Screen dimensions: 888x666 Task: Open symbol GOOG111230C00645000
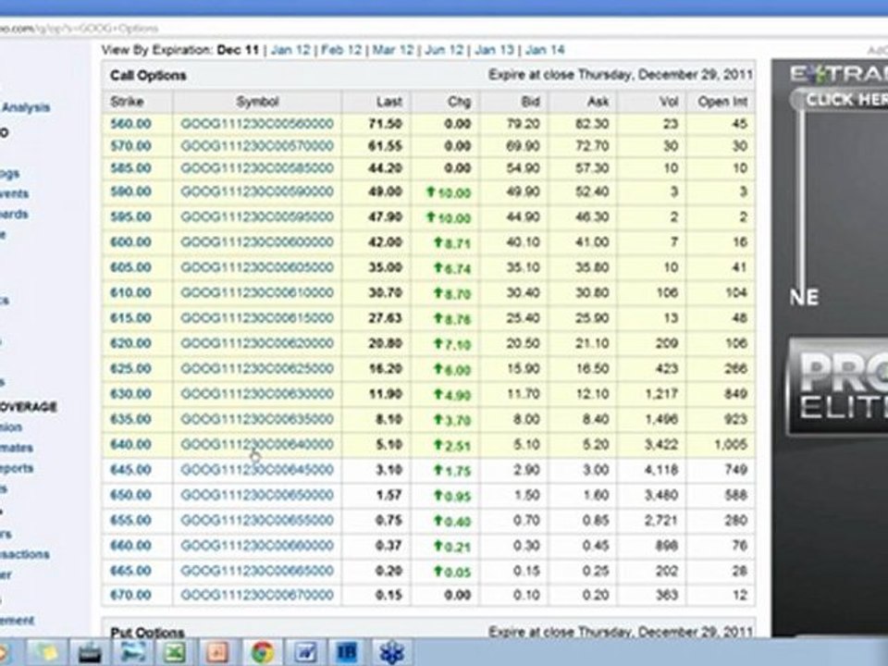257,470
